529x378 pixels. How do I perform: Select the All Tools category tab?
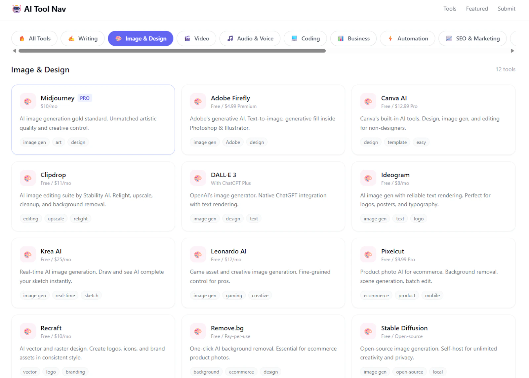[x=34, y=38]
